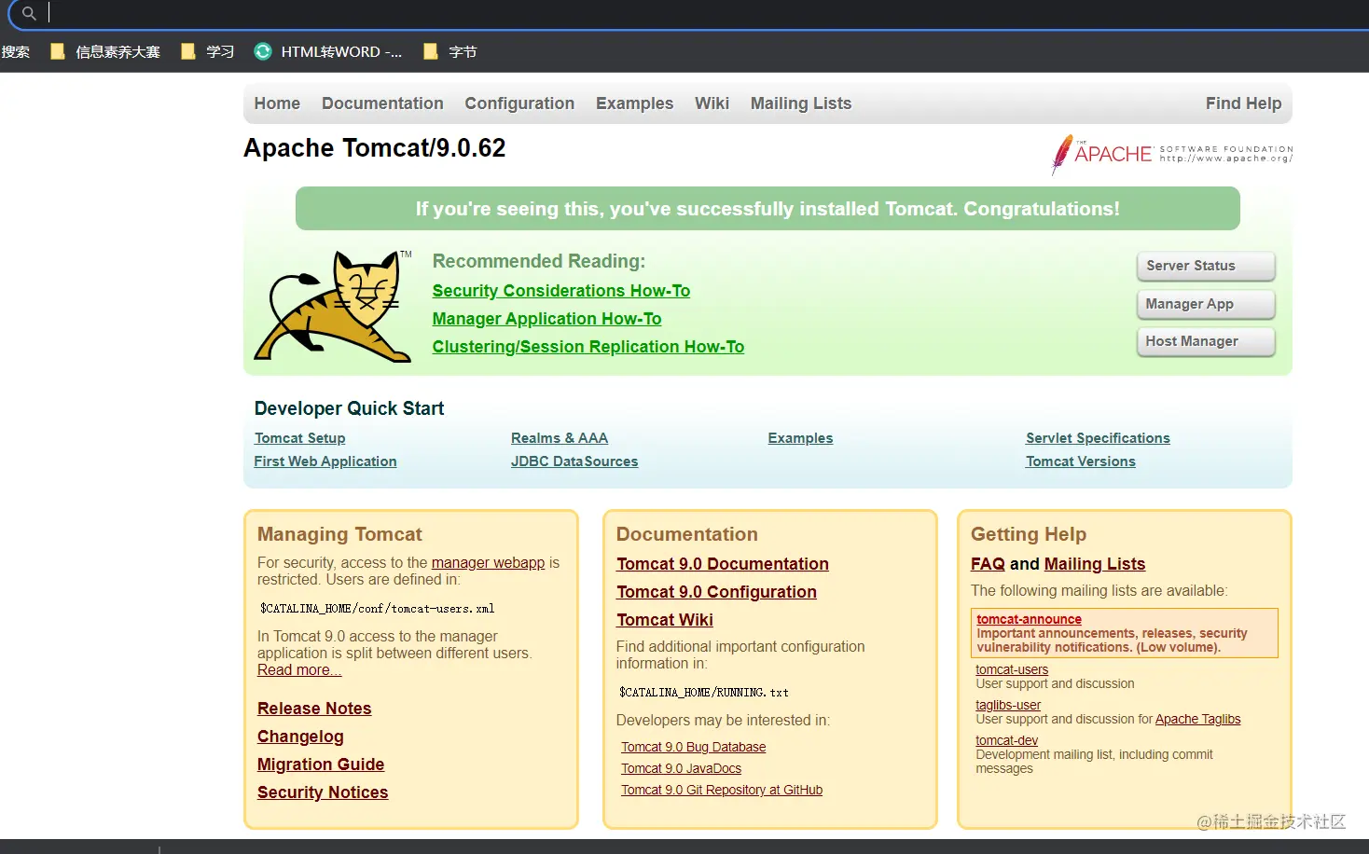
Task: Open the tomcat-announce mailing list link
Action: [1029, 619]
